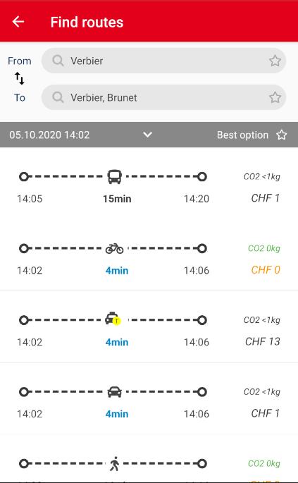
Task: Go back using the arrow icon
Action: click(x=18, y=22)
